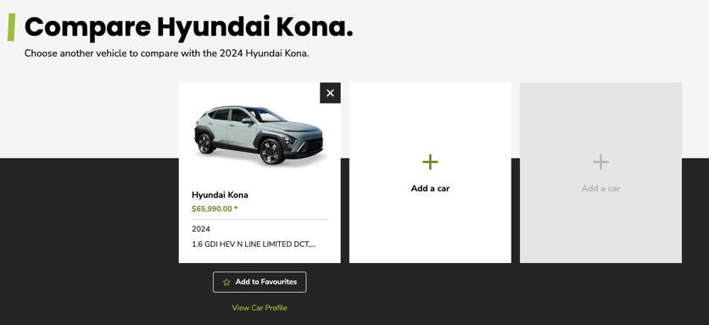The image size is (709, 325).
Task: Click the greyed-out plus icon
Action: [x=600, y=162]
